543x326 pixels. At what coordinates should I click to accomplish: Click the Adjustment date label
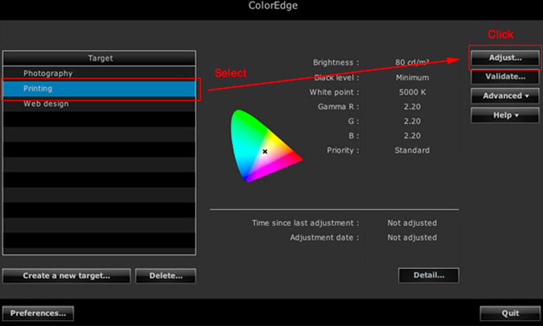click(x=325, y=237)
